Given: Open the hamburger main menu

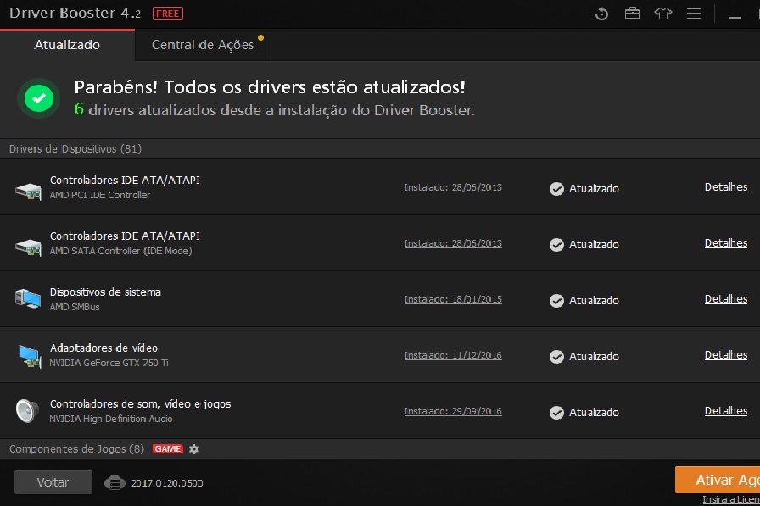Looking at the screenshot, I should tap(694, 14).
